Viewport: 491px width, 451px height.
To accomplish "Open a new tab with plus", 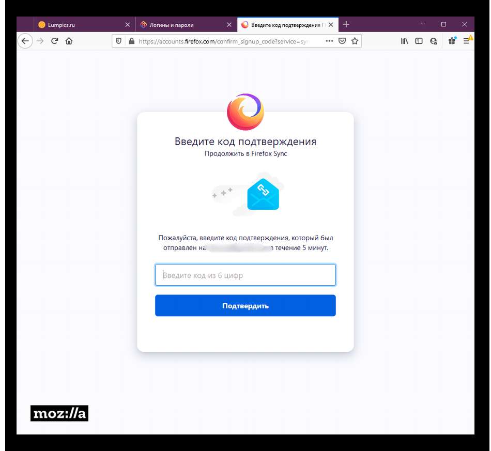I will click(x=346, y=24).
